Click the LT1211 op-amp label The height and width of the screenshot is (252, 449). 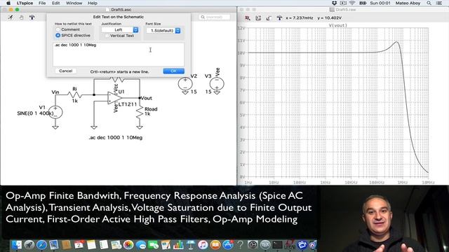click(x=128, y=104)
